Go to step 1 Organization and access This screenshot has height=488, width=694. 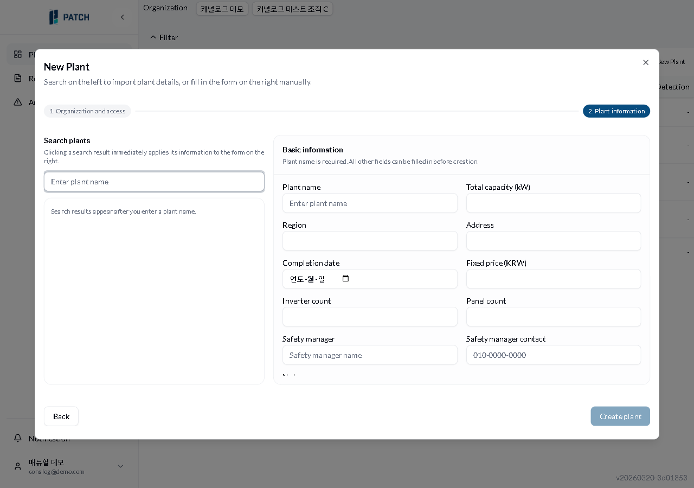(x=87, y=111)
